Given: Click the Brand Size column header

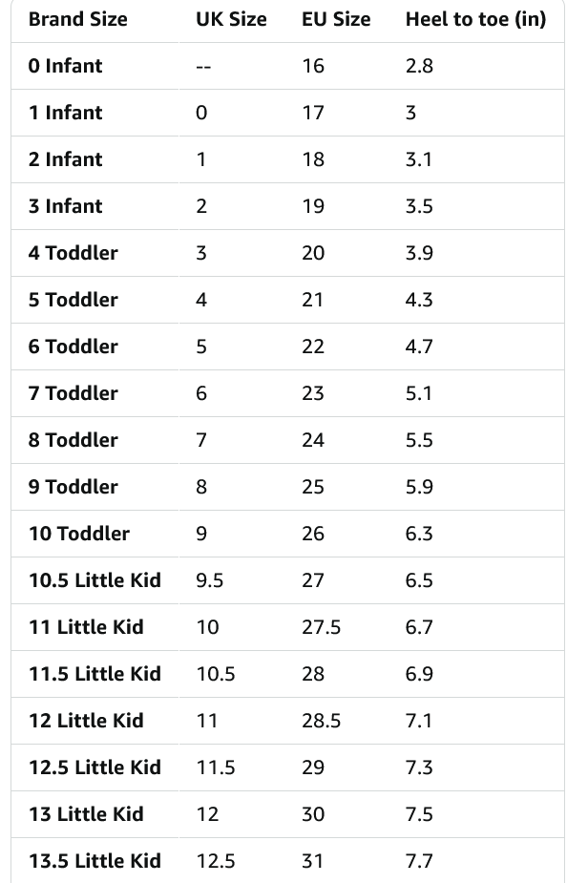Looking at the screenshot, I should (x=77, y=19).
